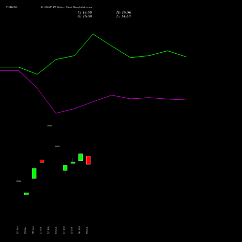Select the low value 'L: 14.50'
The width and height of the screenshot is (242, 242).
coord(123,16)
